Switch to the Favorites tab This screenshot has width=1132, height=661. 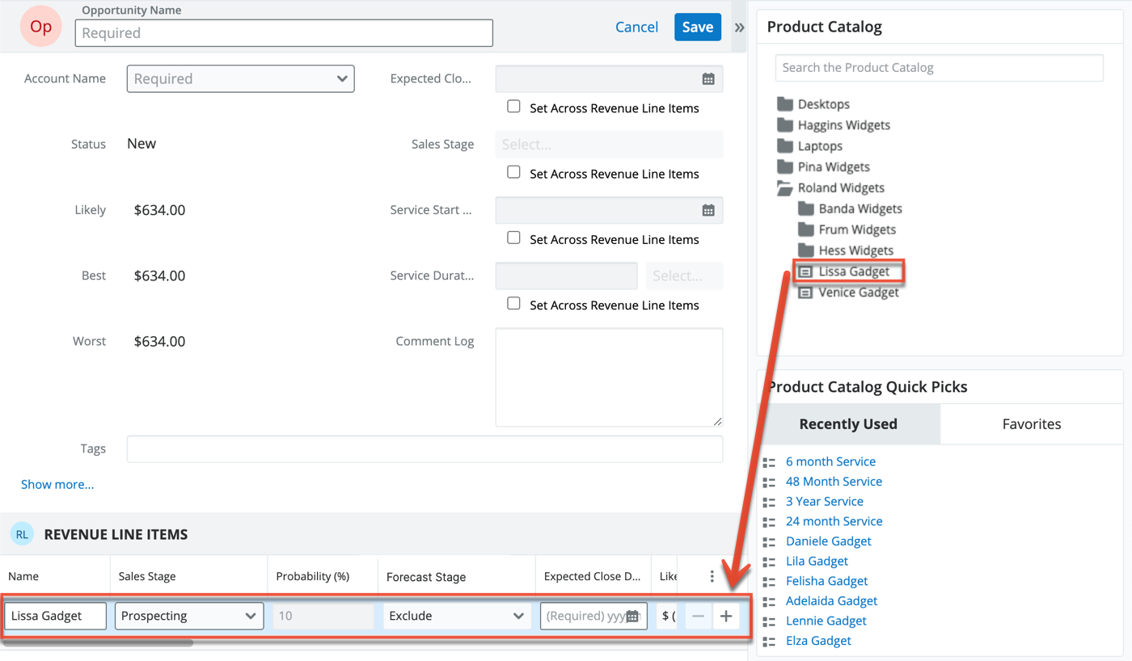(1031, 423)
